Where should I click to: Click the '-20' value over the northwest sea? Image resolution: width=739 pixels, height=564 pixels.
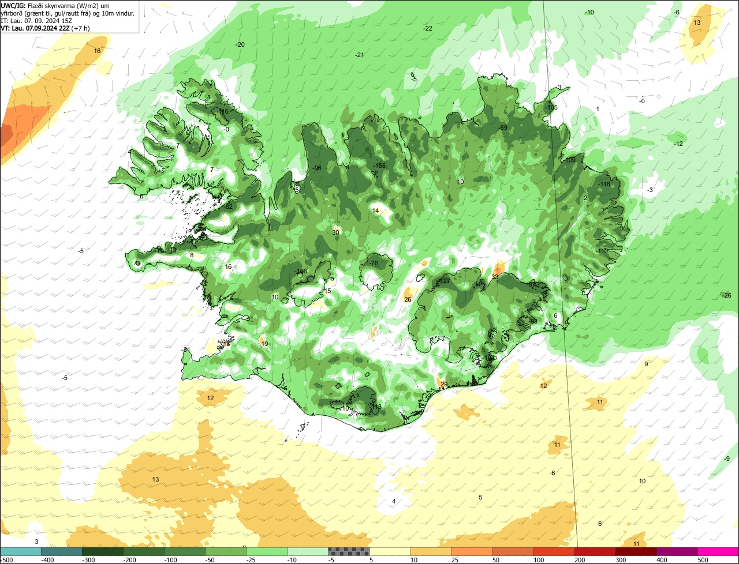pos(240,44)
